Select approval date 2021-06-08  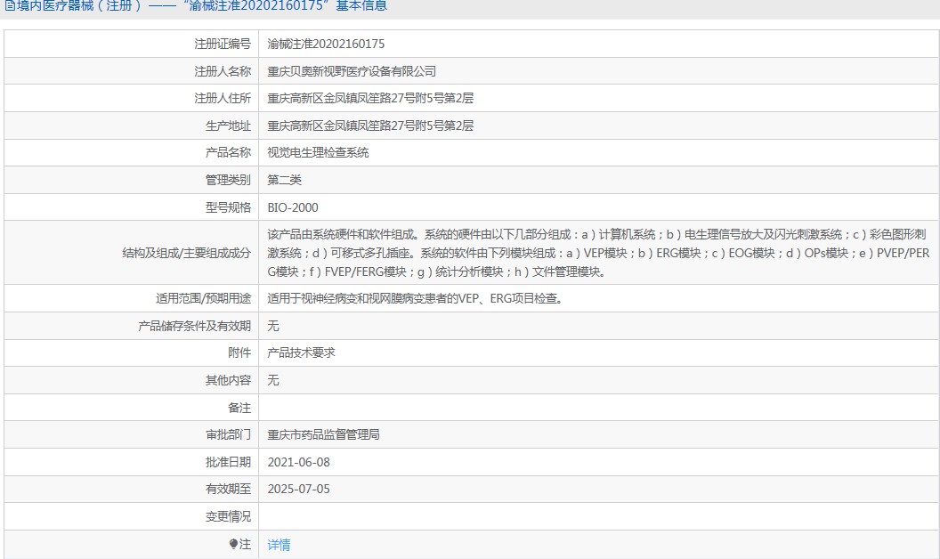pyautogui.click(x=298, y=463)
